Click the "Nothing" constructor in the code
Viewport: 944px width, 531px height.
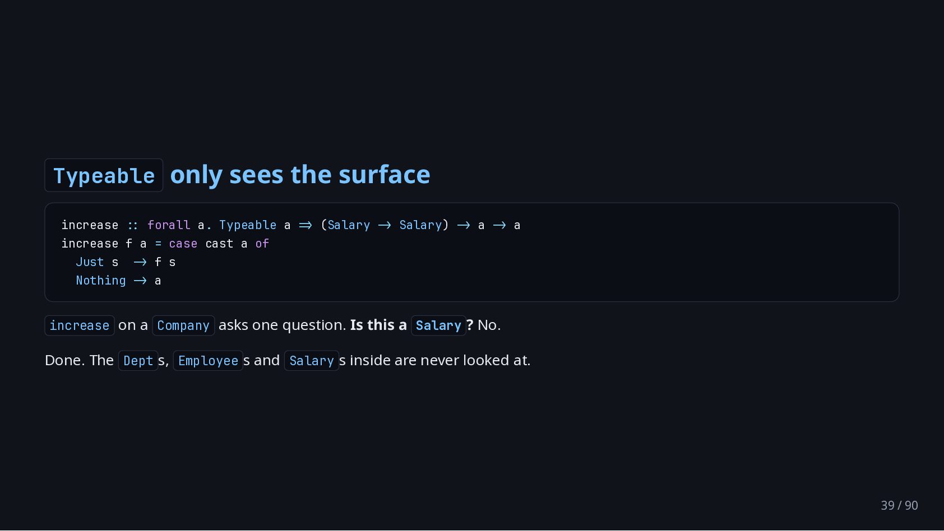point(101,281)
